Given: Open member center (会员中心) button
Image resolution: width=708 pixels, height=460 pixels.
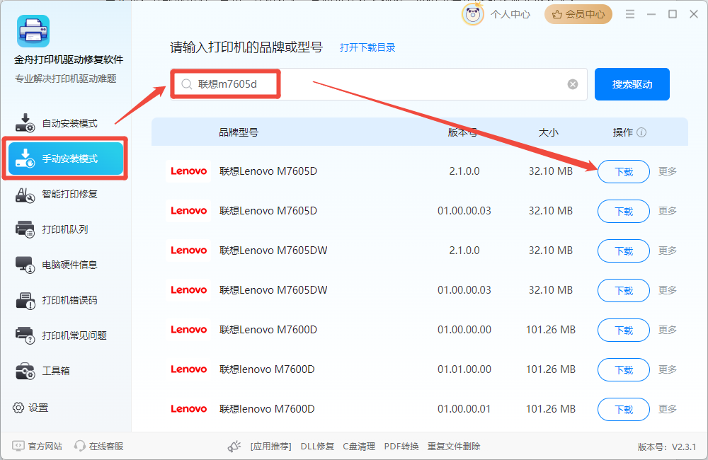Looking at the screenshot, I should click(x=578, y=15).
